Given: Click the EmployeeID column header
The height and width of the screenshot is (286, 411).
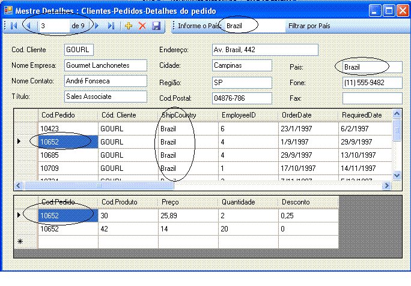Looking at the screenshot, I should tap(248, 115).
